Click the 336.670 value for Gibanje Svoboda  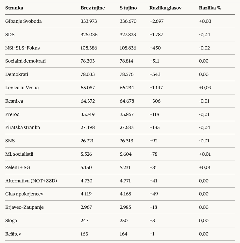click(x=128, y=21)
